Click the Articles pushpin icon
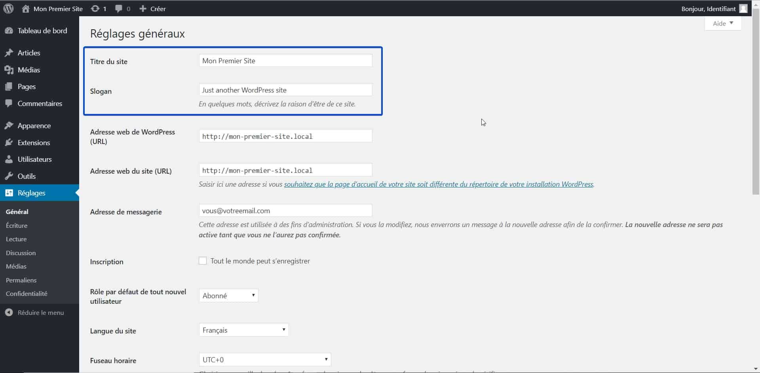Screen dimensions: 760x373 click(x=9, y=53)
